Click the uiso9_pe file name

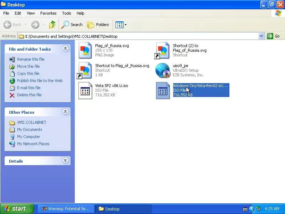(181, 66)
